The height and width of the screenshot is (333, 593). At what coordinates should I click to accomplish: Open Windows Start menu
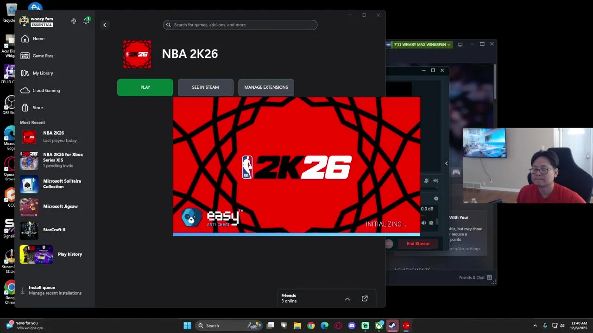point(187,326)
